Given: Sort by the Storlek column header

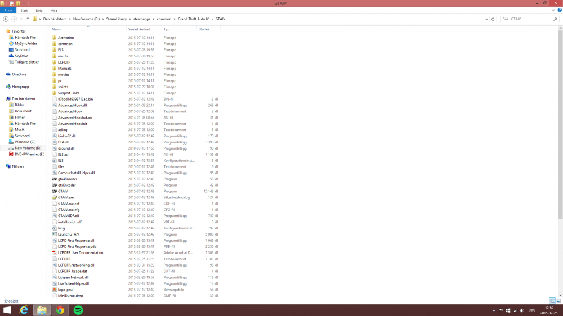Looking at the screenshot, I should pyautogui.click(x=204, y=29).
